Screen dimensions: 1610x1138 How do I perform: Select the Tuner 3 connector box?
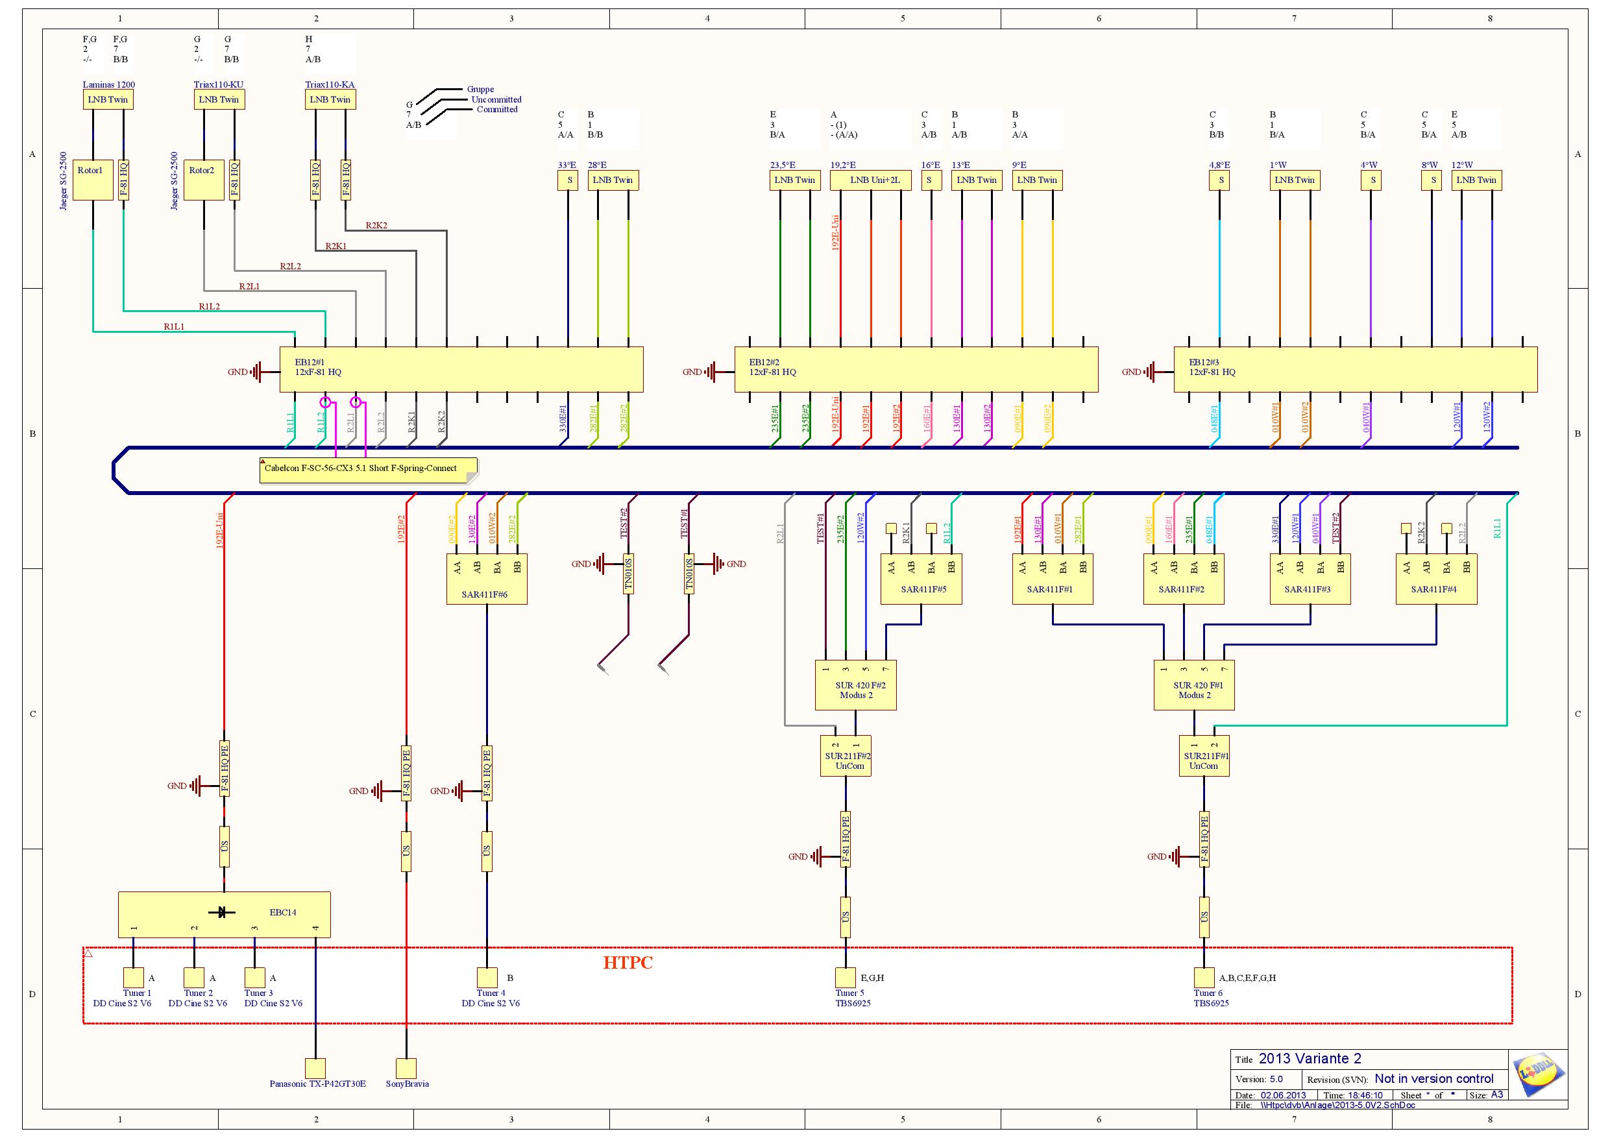coord(254,978)
